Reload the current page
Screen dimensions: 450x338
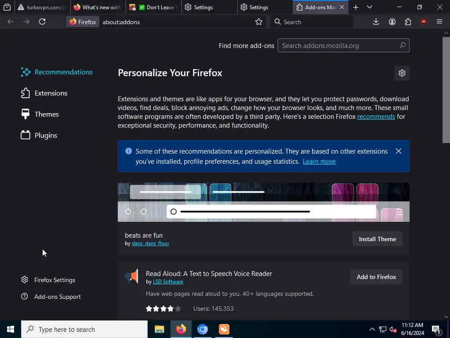pyautogui.click(x=42, y=22)
